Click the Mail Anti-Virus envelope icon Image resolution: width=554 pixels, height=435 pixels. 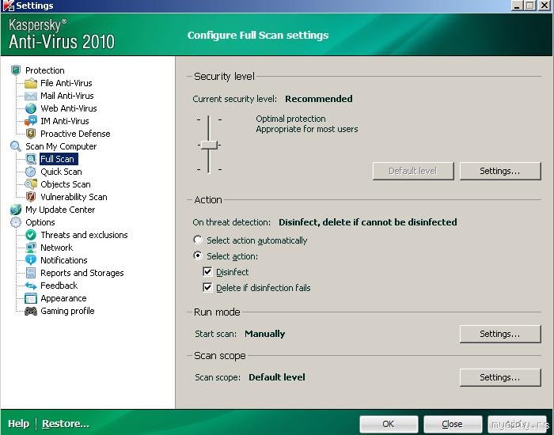(x=31, y=96)
